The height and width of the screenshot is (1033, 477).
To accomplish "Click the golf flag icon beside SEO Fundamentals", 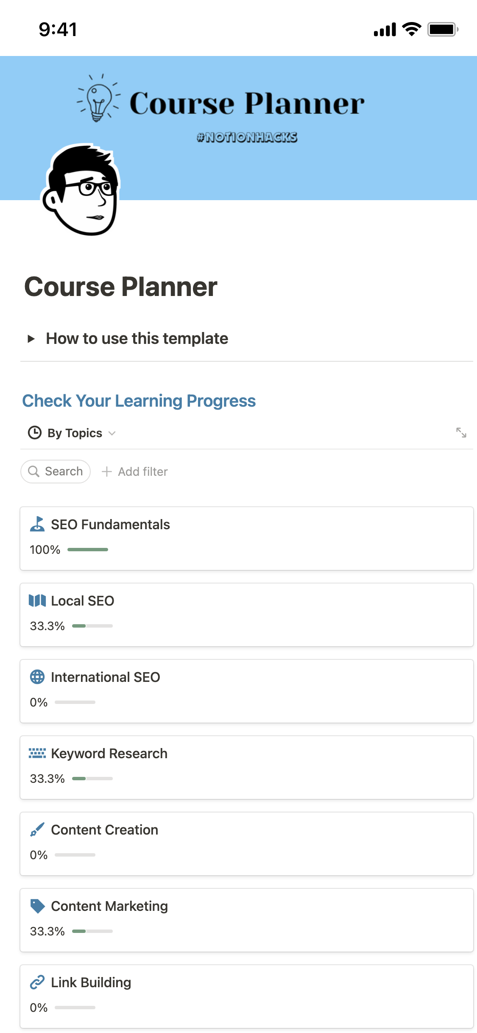I will pos(37,524).
